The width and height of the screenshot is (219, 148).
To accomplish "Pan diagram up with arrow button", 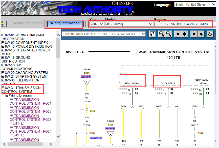I will 194,34.
